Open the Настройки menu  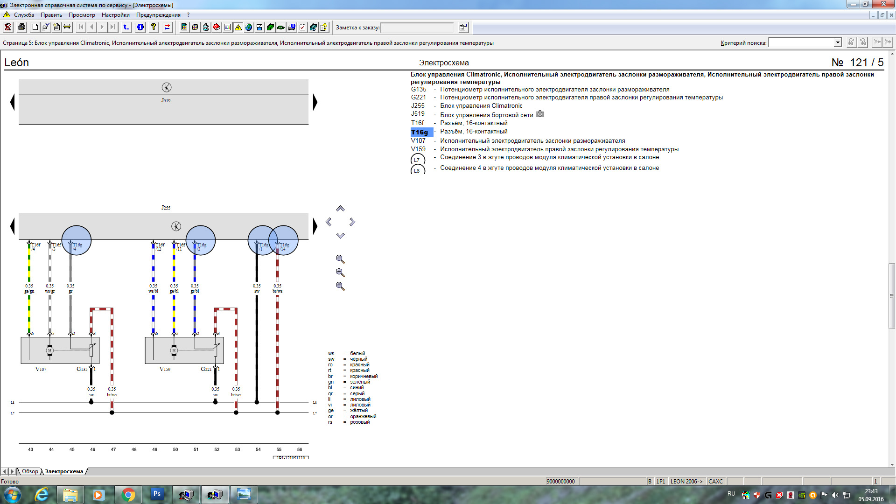click(x=115, y=14)
